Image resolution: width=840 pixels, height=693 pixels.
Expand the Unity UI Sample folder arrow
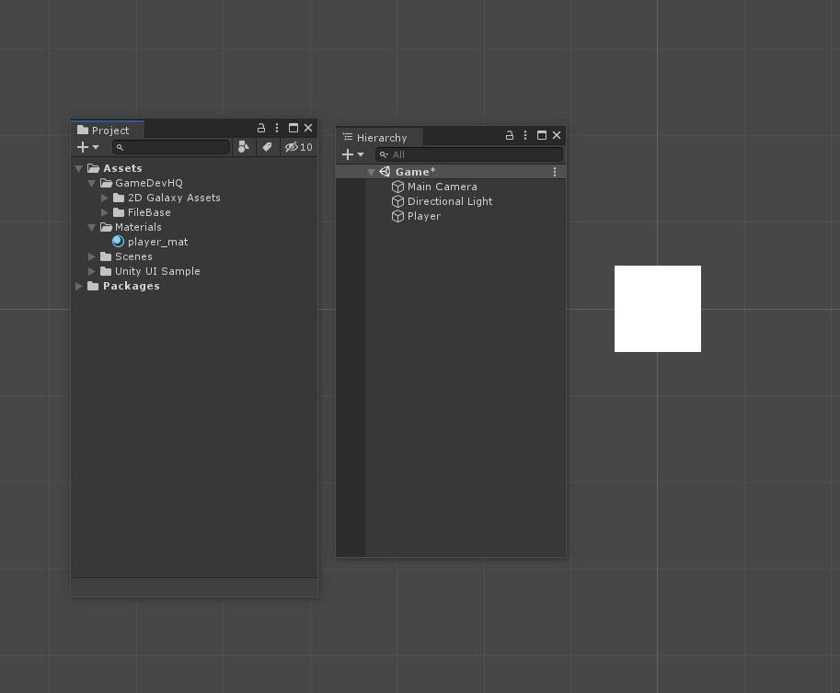(x=92, y=271)
